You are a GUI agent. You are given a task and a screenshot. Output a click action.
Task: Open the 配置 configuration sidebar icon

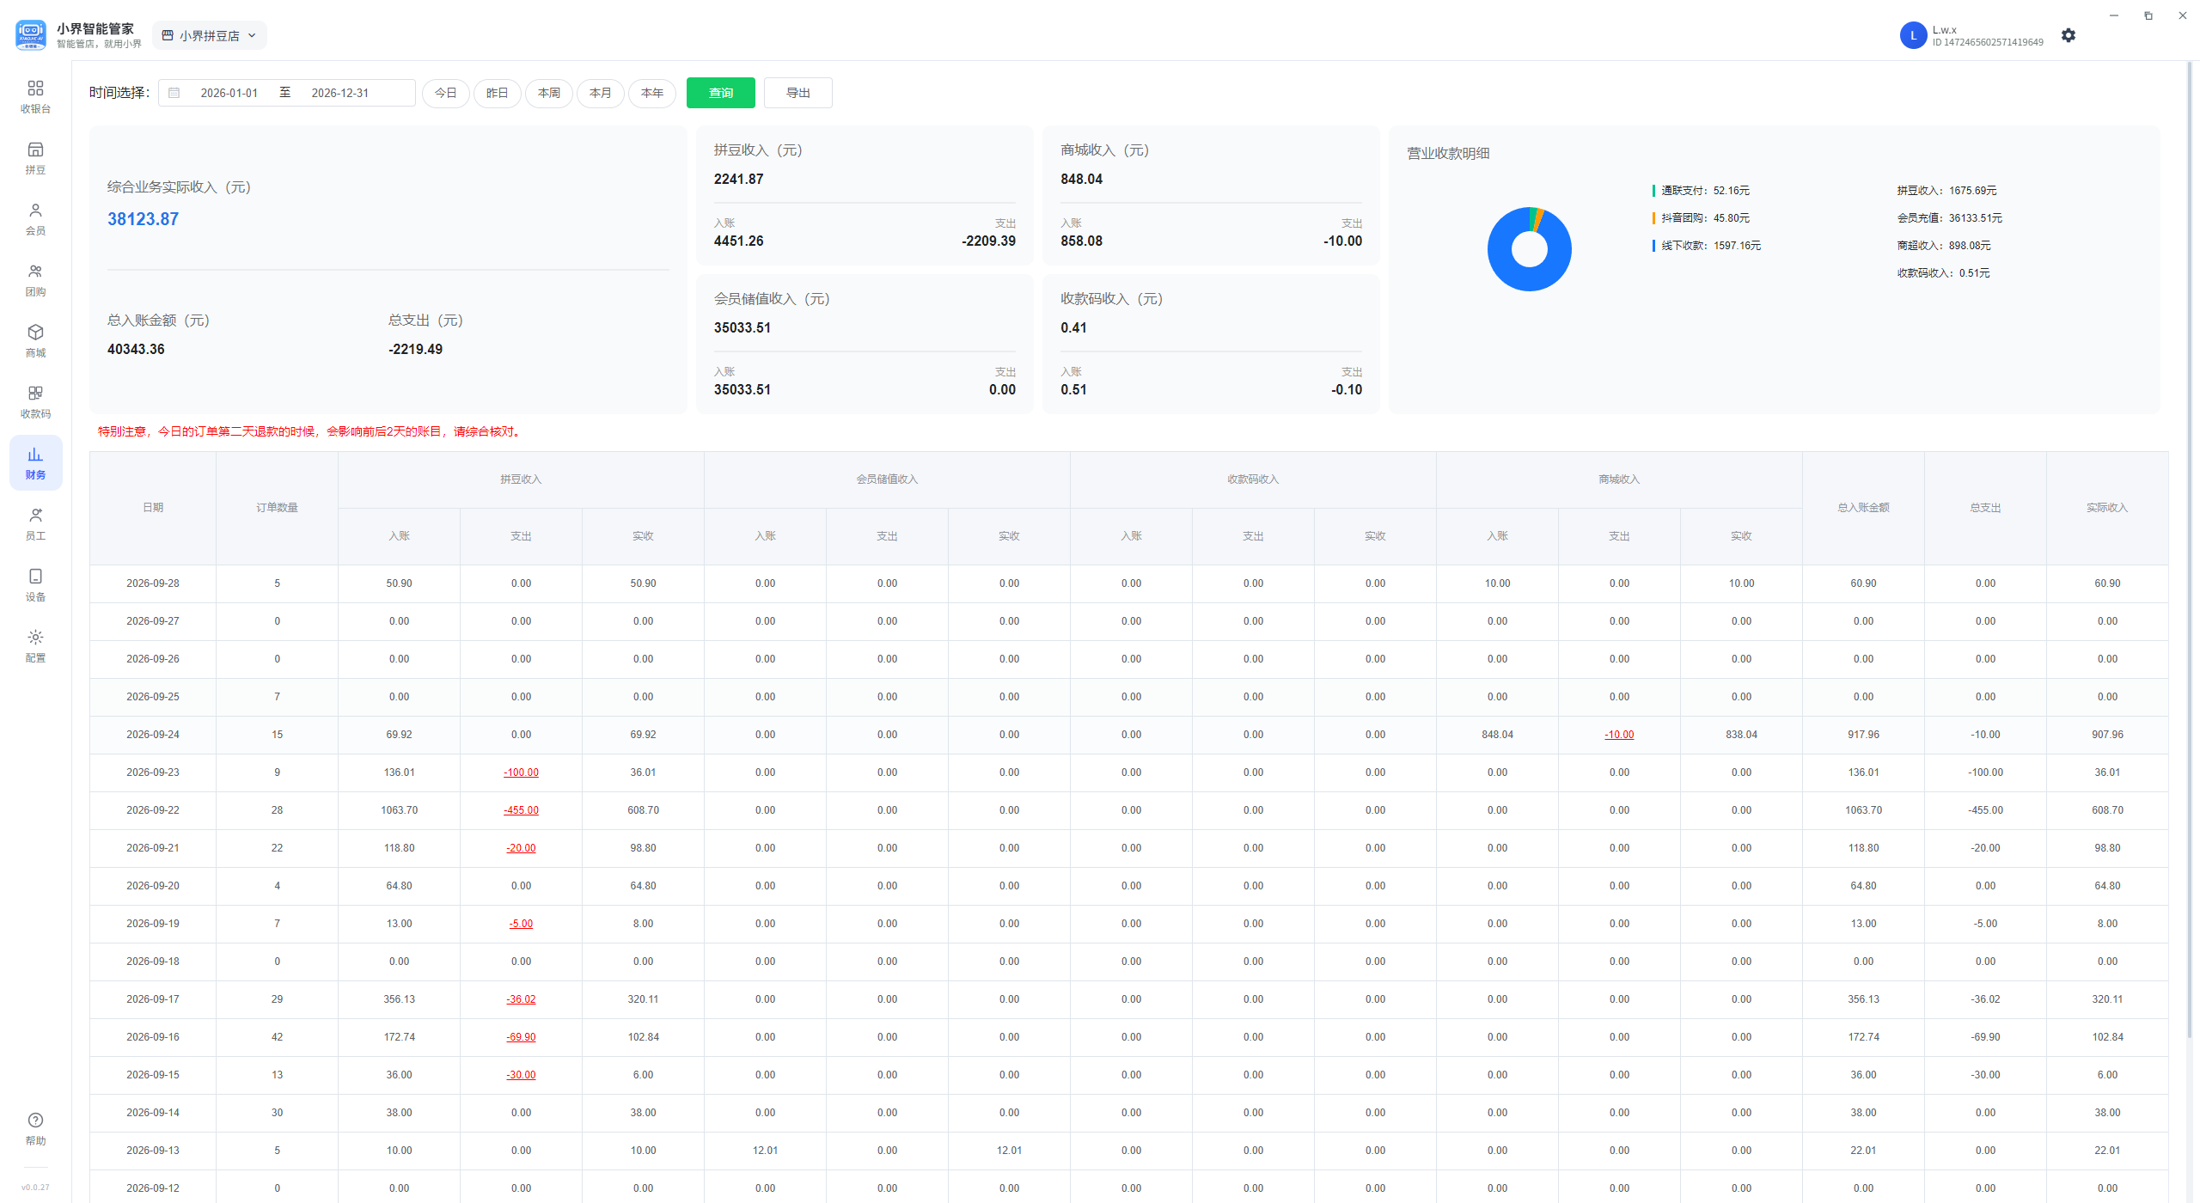click(35, 646)
